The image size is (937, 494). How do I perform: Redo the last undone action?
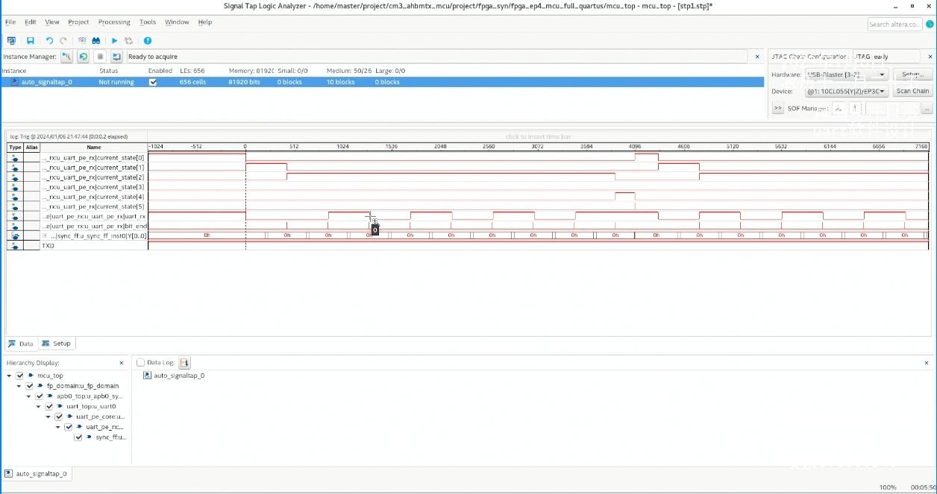click(63, 41)
